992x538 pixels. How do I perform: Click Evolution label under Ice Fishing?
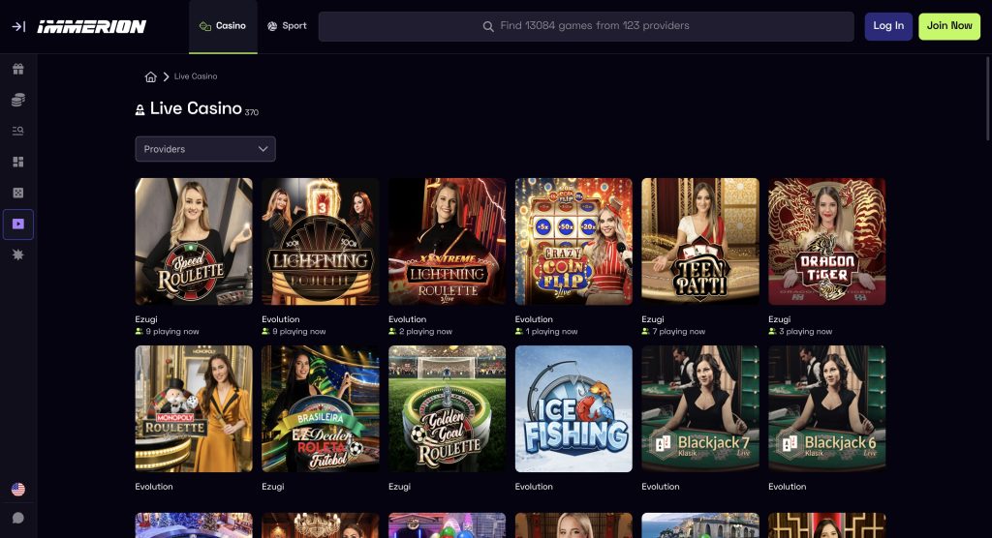click(534, 486)
